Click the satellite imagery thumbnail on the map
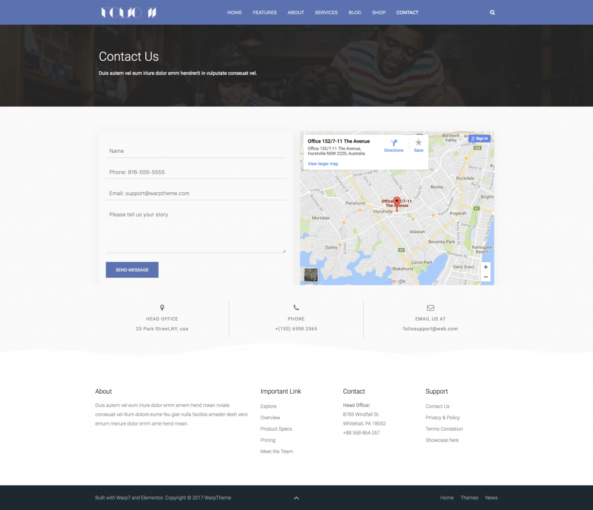Image resolution: width=593 pixels, height=510 pixels. coord(310,276)
